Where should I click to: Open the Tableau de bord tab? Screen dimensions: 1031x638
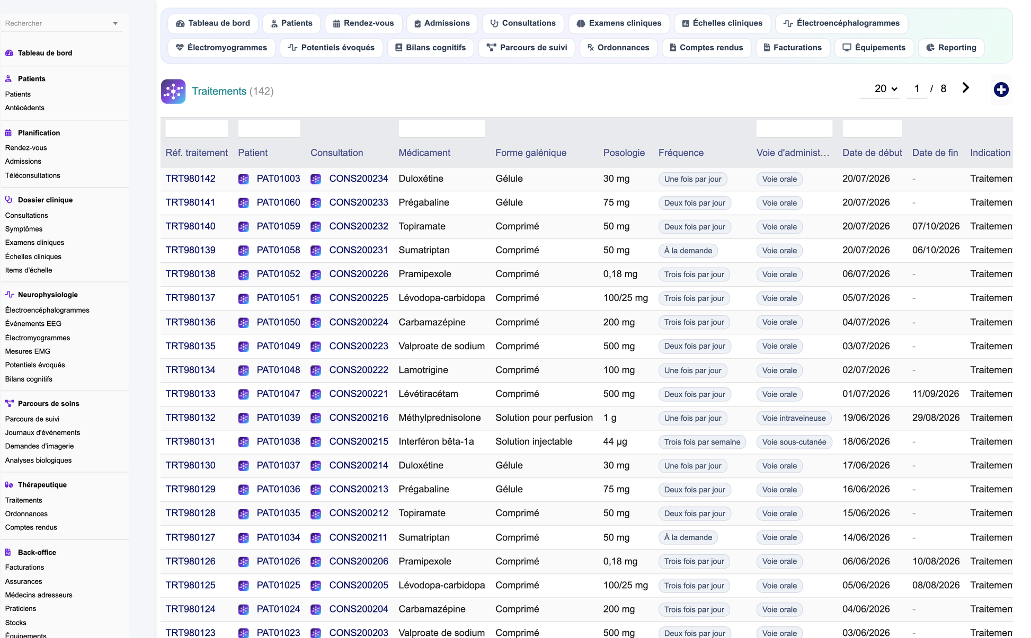(x=213, y=23)
